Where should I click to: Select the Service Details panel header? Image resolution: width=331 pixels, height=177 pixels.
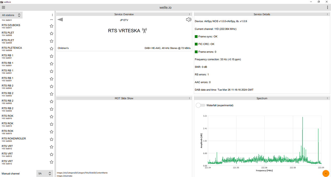pyautogui.click(x=262, y=14)
